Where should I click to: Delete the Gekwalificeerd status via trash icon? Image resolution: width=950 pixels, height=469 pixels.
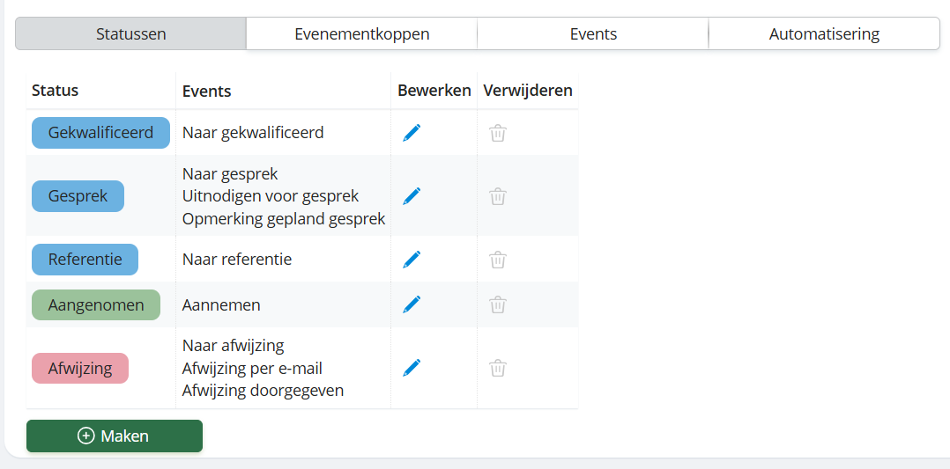click(497, 133)
